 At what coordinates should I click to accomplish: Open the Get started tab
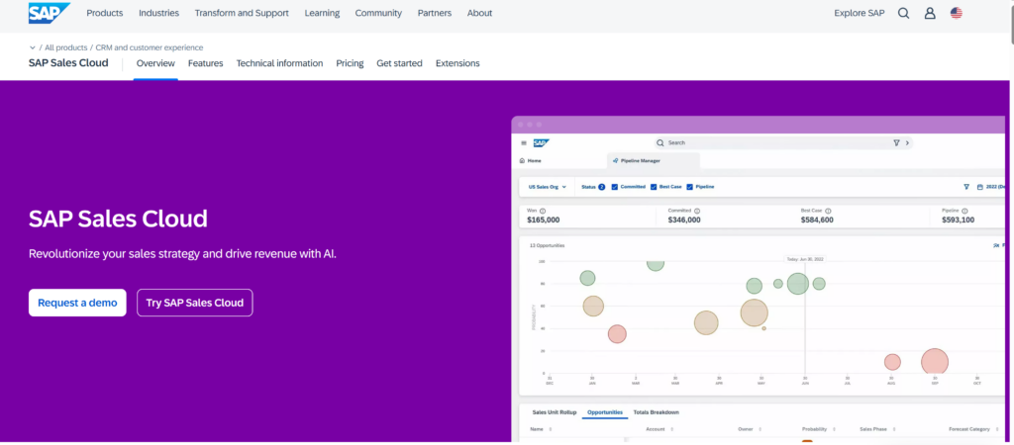click(x=400, y=63)
